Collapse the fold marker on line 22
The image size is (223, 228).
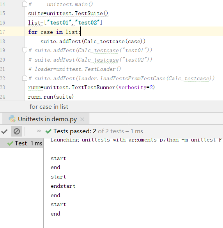(25, 78)
